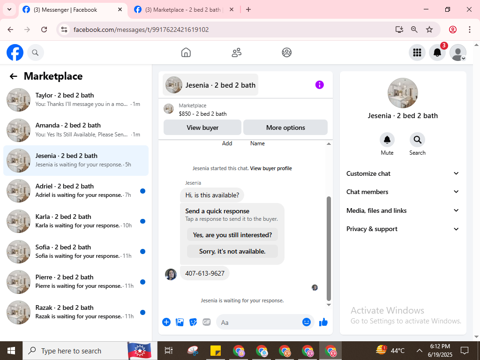Open tab search dropdown arrow
Screen dimensions: 480x360
click(x=9, y=9)
